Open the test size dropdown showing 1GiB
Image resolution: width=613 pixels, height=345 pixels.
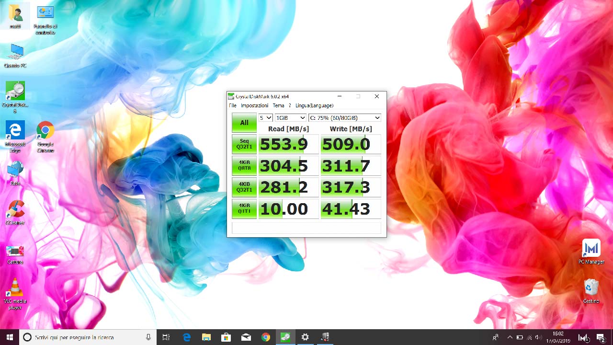click(x=289, y=117)
